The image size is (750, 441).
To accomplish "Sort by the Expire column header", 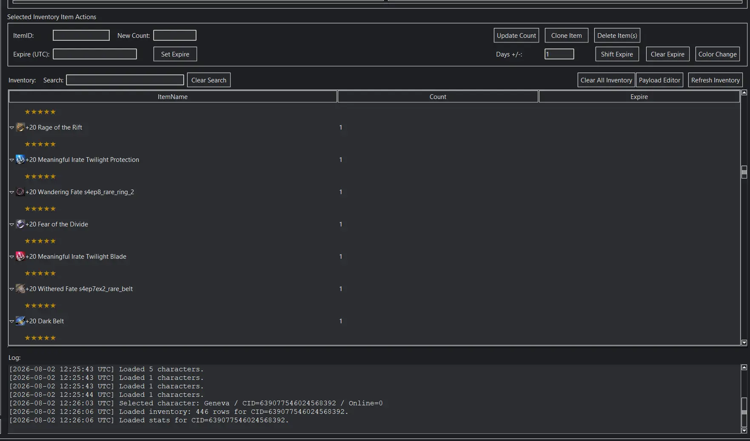I will click(x=639, y=96).
